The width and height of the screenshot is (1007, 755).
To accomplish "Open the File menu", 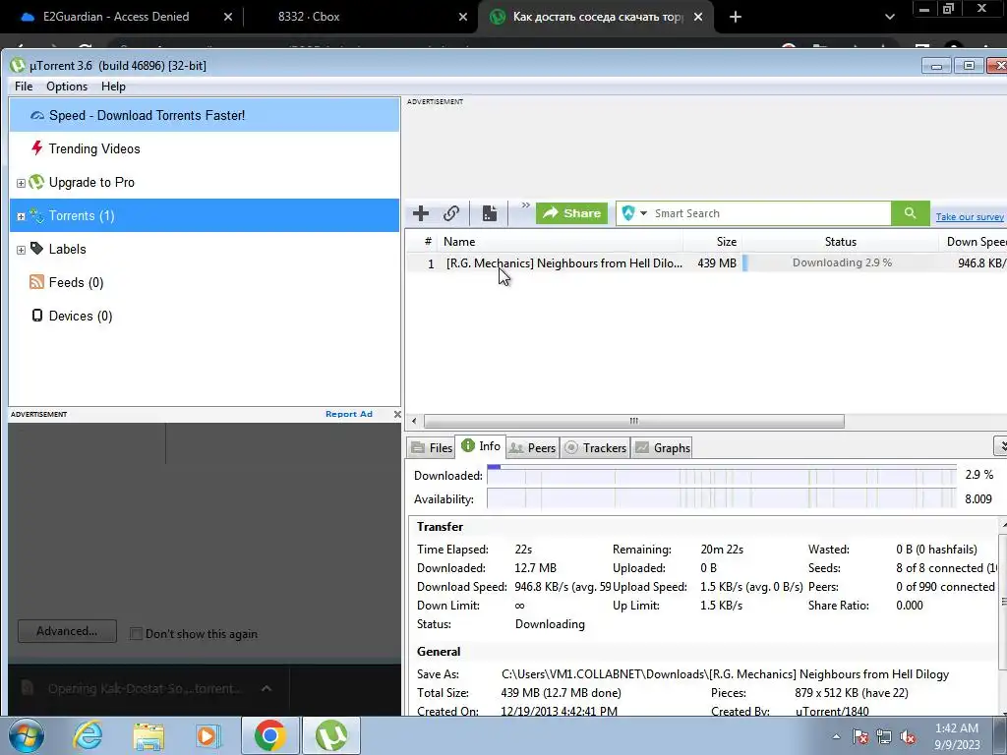I will [24, 87].
